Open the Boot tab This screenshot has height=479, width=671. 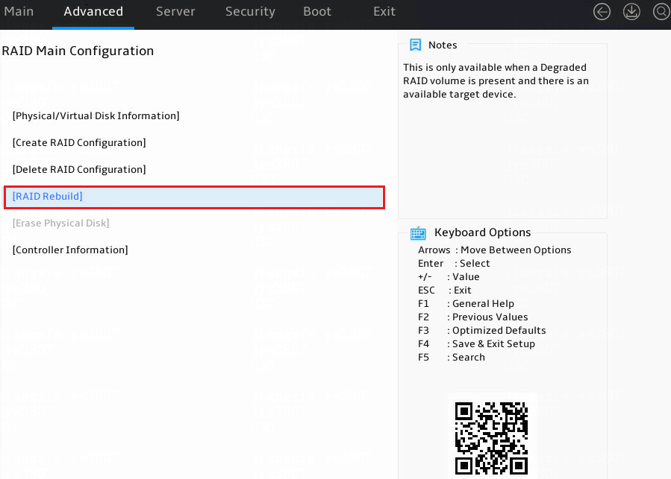(317, 11)
